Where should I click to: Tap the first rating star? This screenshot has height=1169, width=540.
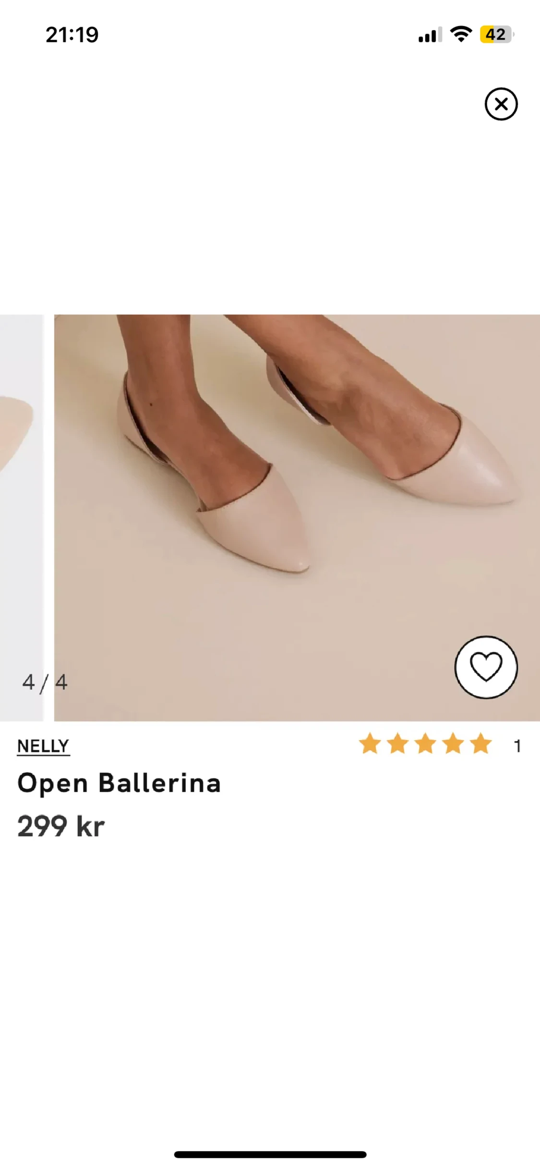[370, 744]
